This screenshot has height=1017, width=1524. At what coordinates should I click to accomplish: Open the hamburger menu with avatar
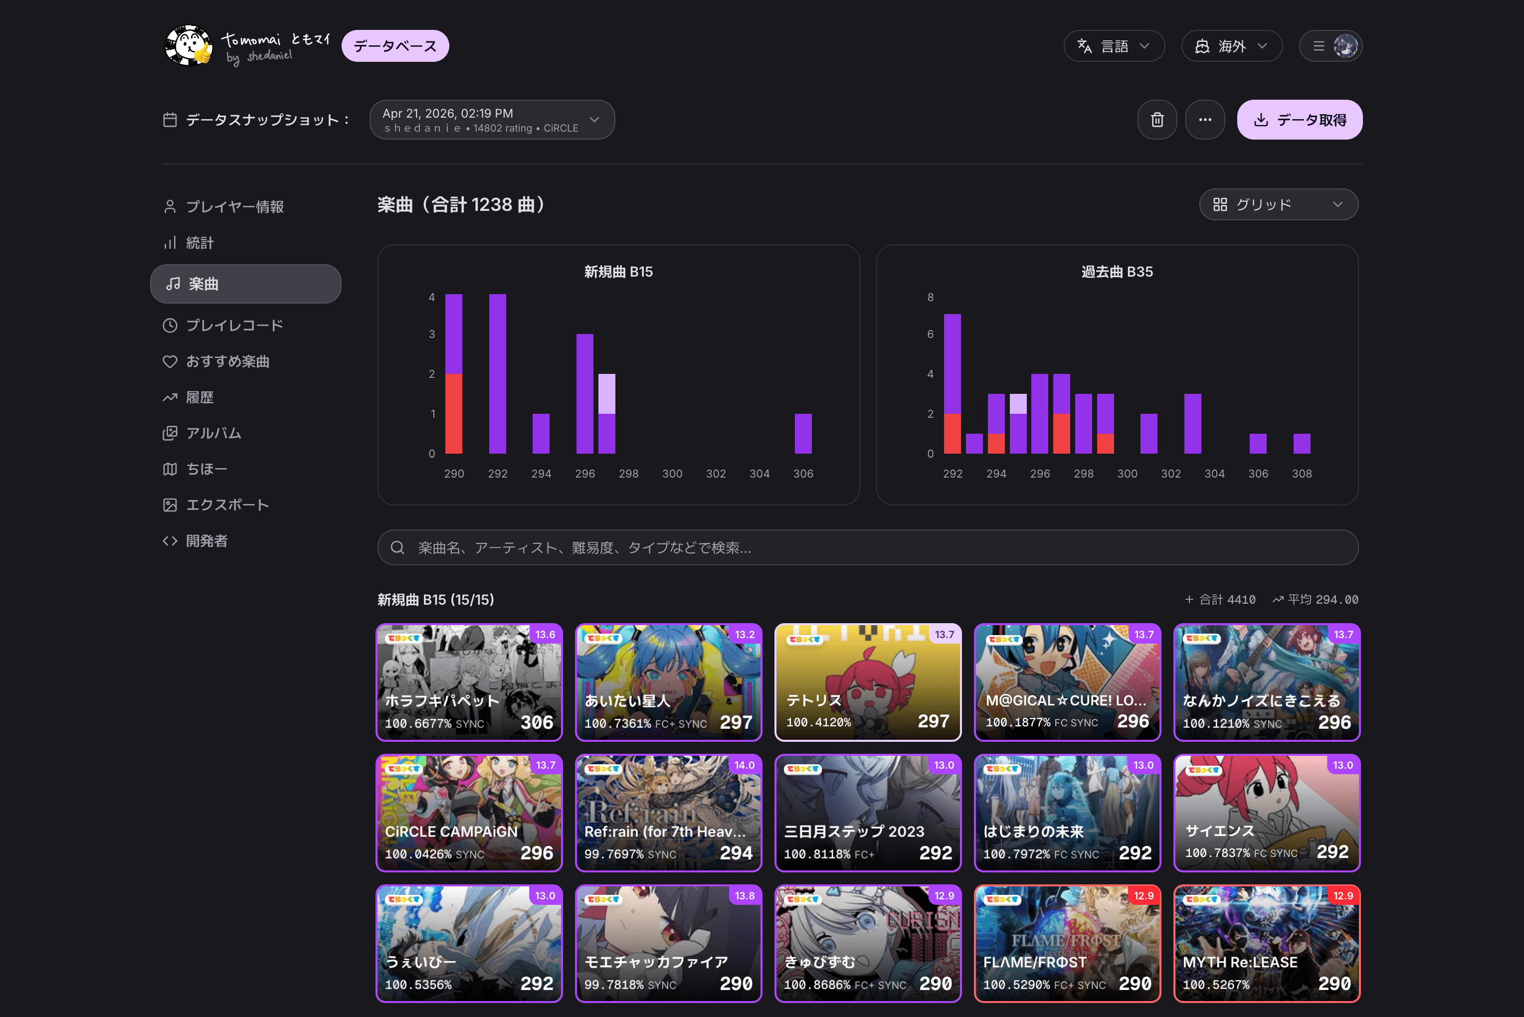1330,46
